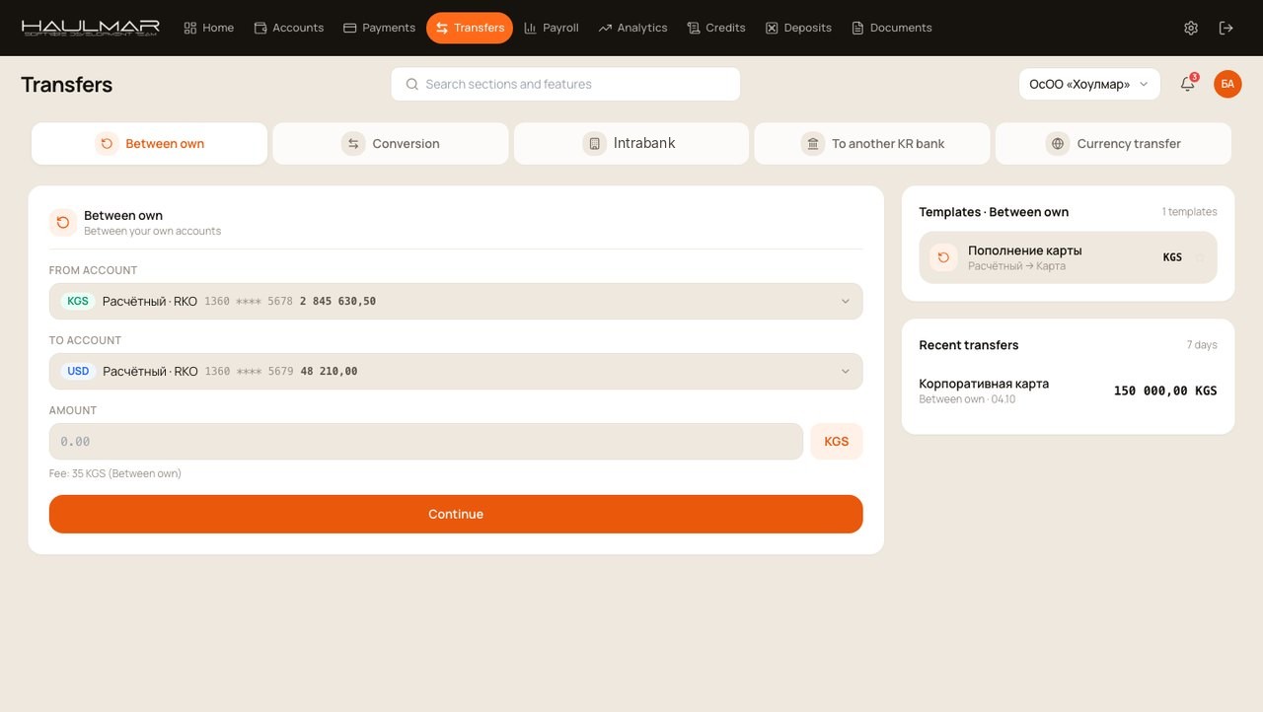Select the highlighted Transfers nav item

[x=470, y=28]
